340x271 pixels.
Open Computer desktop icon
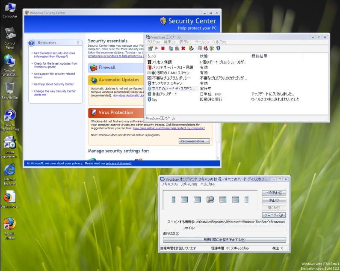[x=10, y=10]
